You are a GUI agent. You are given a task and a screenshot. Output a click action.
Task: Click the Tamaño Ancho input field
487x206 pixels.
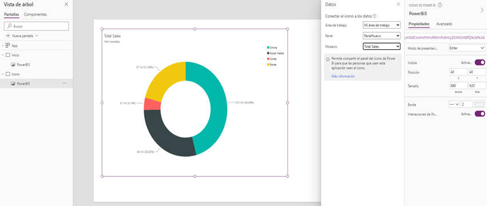coord(458,86)
